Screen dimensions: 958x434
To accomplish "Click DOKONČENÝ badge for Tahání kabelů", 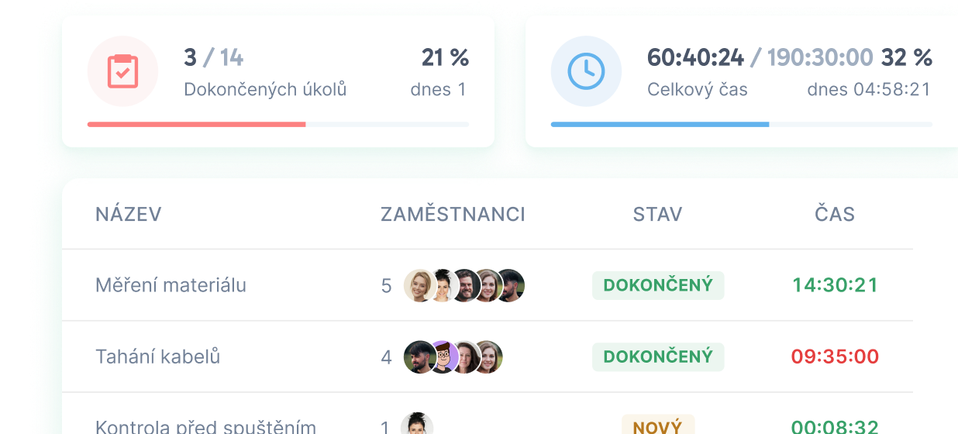I will click(x=658, y=356).
